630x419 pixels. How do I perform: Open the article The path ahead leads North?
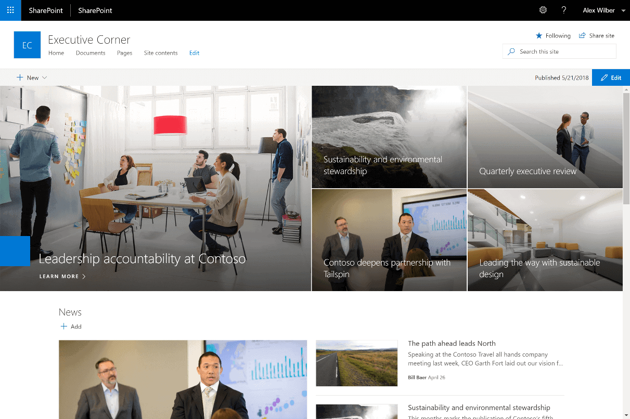[x=452, y=343]
